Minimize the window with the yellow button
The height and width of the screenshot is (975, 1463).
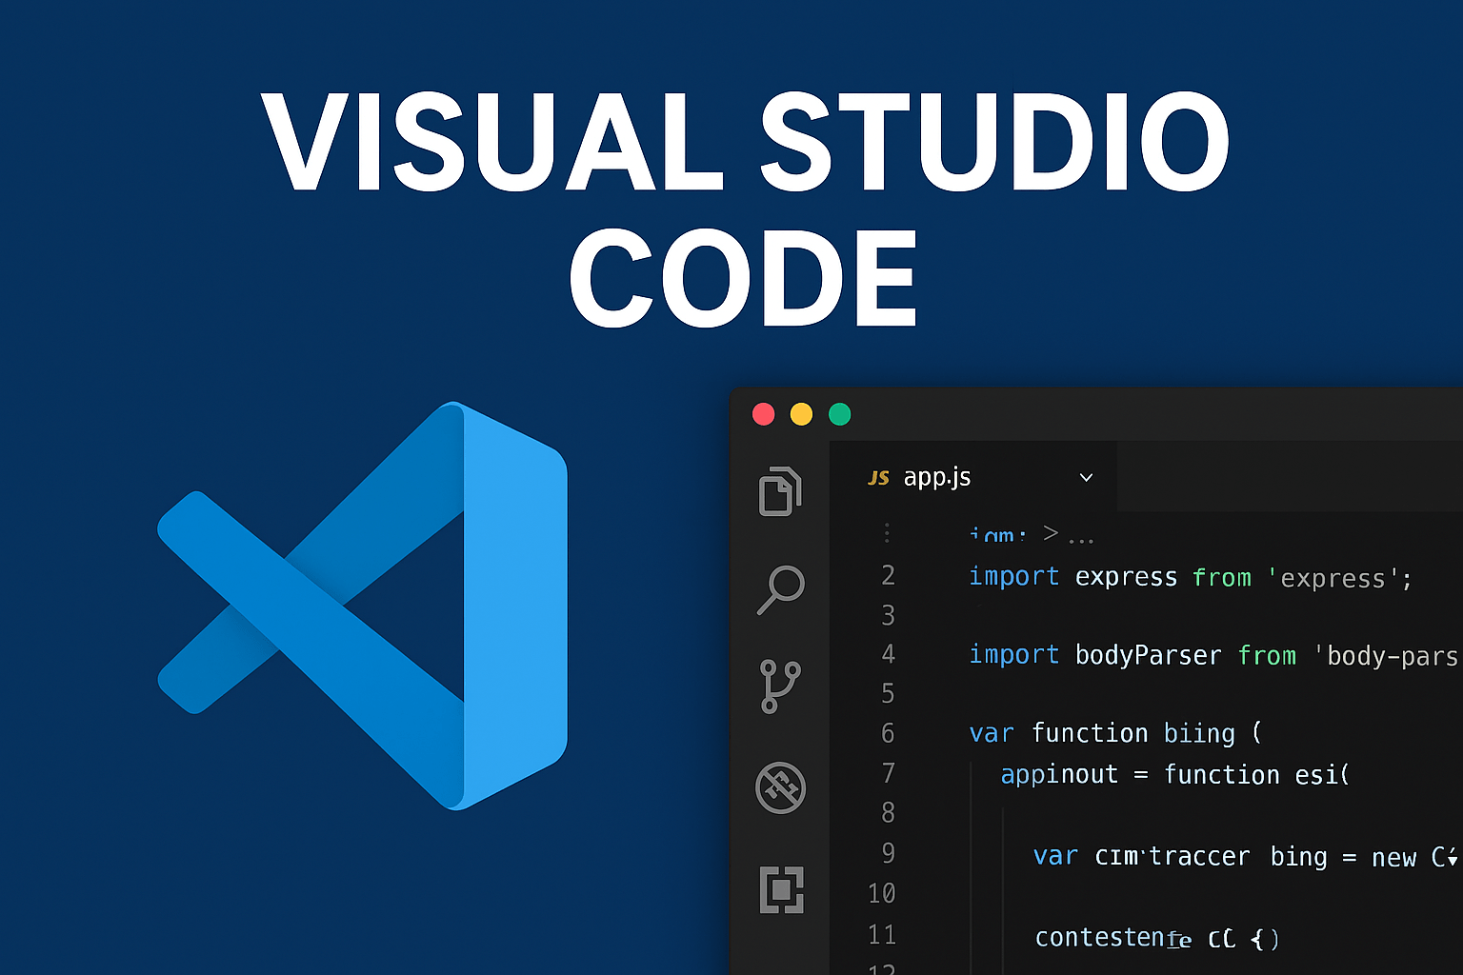(x=801, y=414)
